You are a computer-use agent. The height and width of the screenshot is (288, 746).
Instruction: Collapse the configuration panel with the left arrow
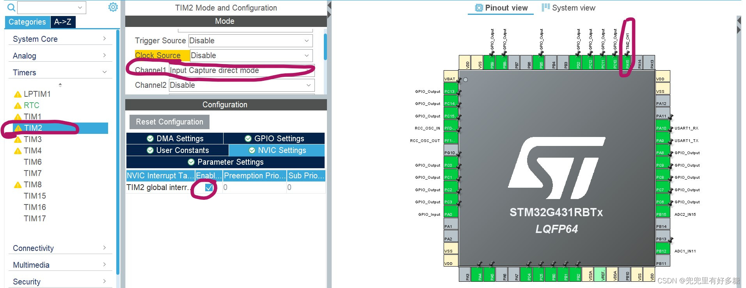(x=329, y=5)
